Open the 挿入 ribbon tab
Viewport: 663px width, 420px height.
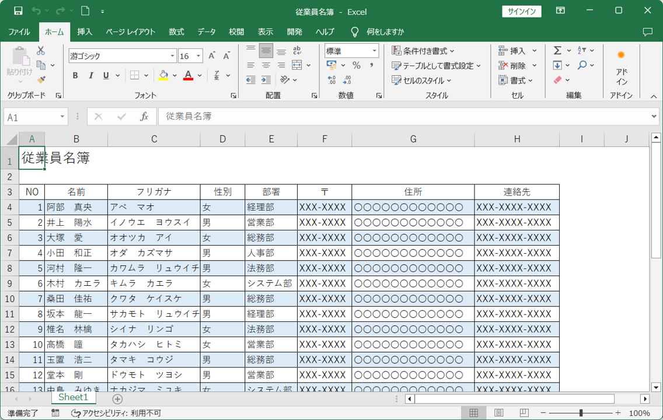(x=85, y=32)
